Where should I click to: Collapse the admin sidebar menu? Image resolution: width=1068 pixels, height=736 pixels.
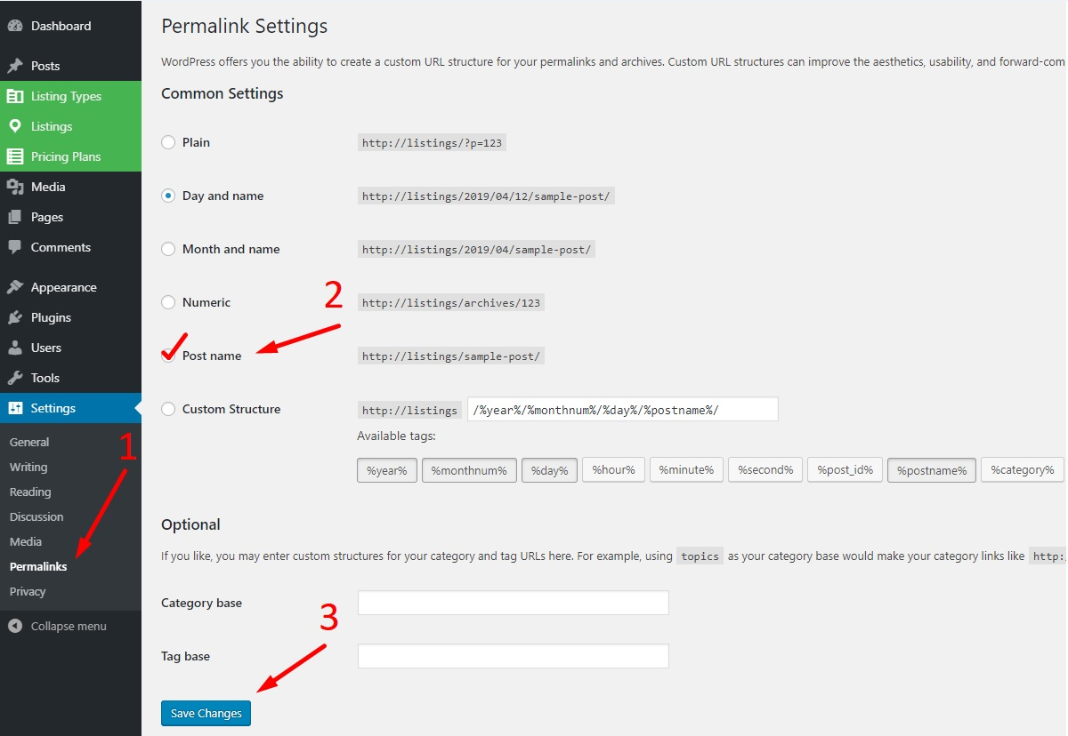click(58, 626)
